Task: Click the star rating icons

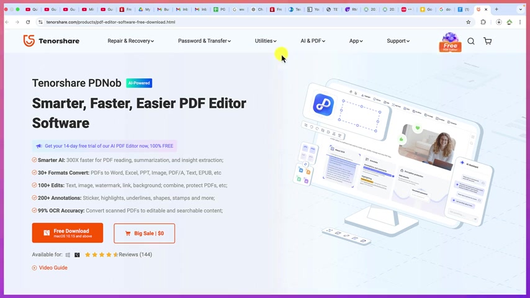Action: [x=101, y=255]
